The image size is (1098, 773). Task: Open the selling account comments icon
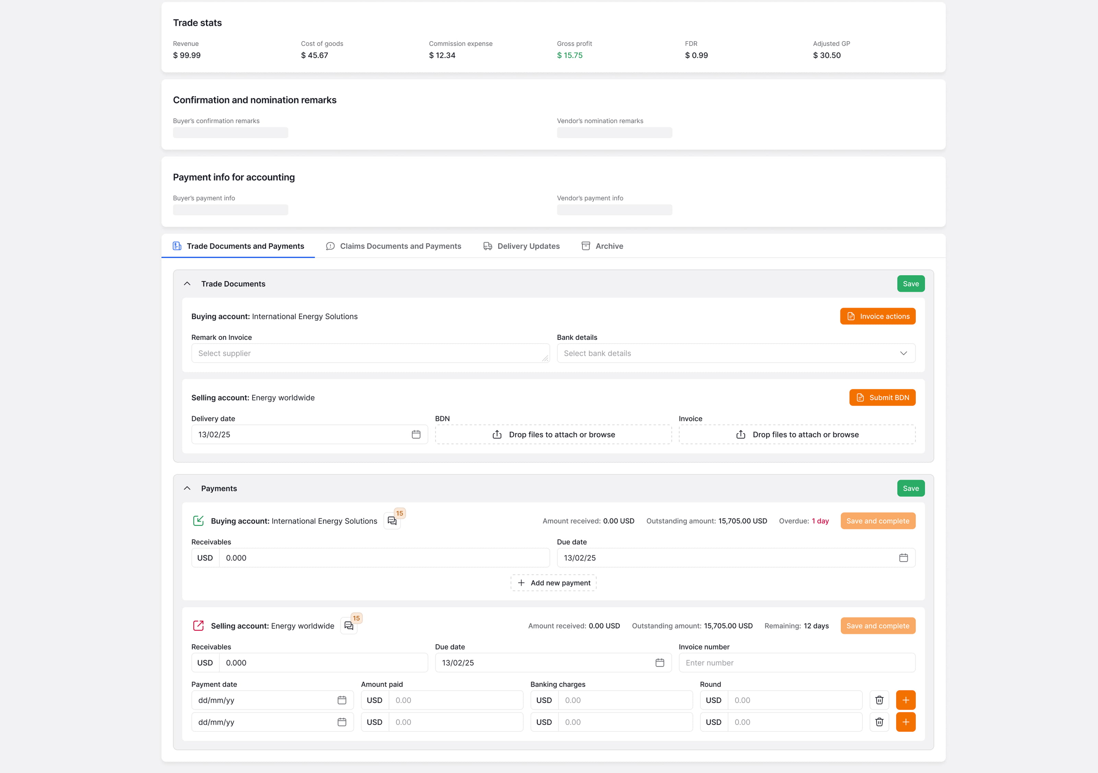[349, 625]
